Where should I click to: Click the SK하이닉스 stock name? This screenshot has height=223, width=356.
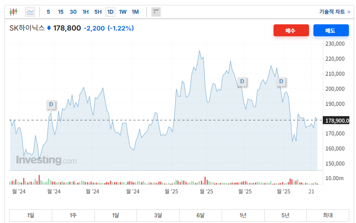click(x=27, y=28)
